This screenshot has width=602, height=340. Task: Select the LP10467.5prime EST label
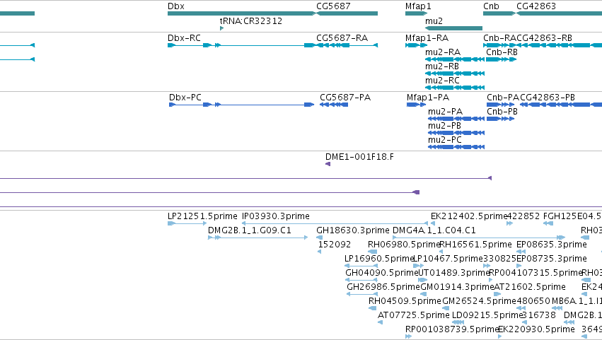coord(448,259)
